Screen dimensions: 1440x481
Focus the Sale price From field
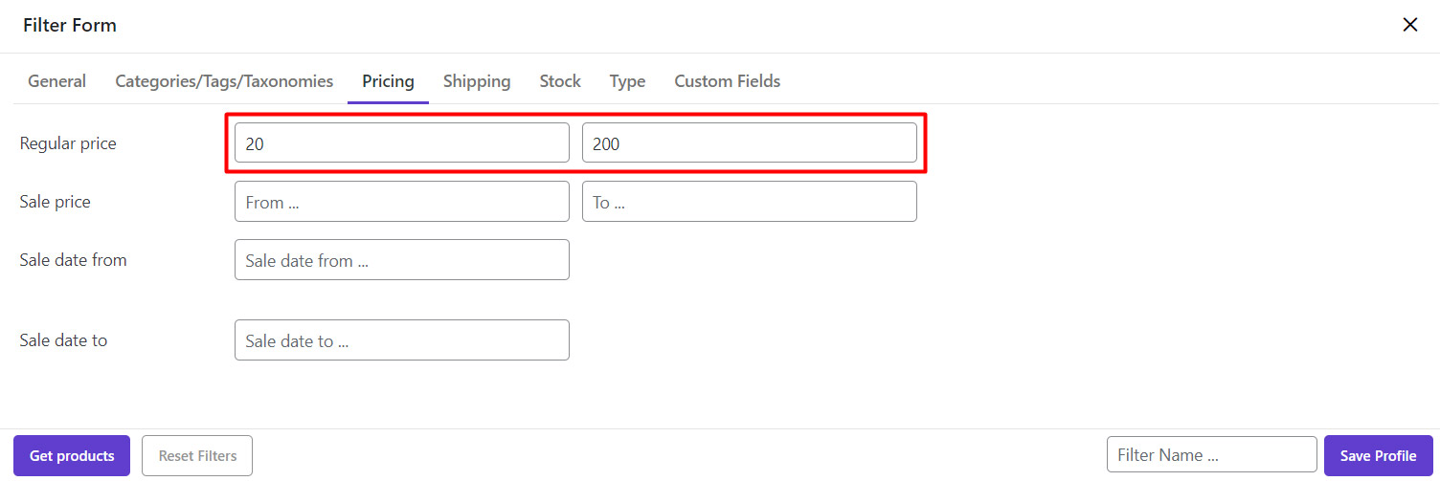click(x=401, y=202)
